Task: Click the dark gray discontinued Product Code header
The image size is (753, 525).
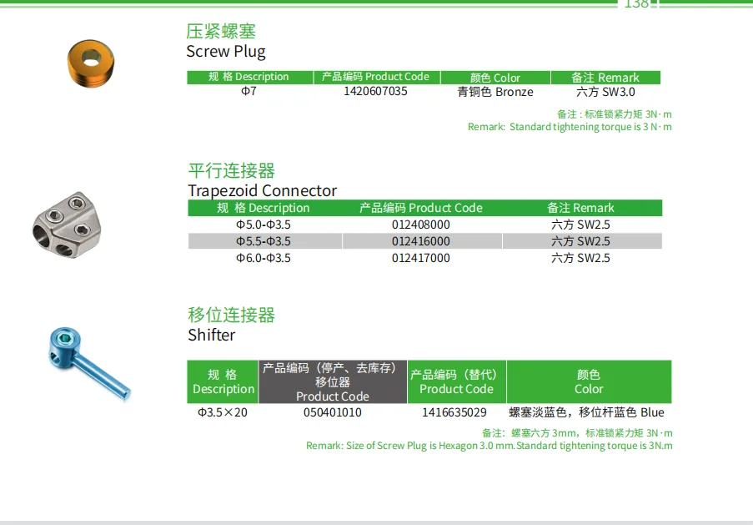Action: click(x=333, y=381)
